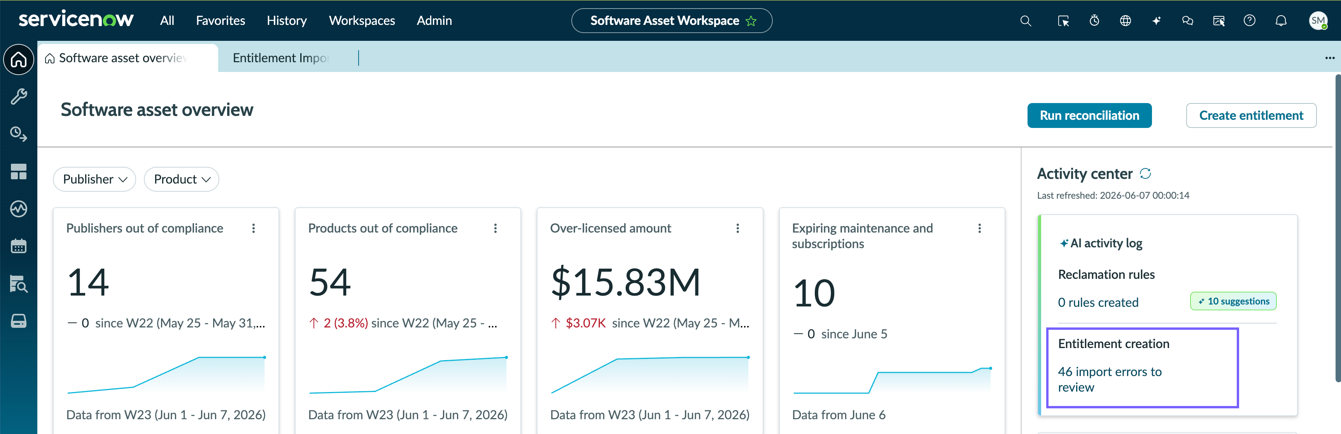Open the notifications bell icon
Viewport: 1341px width, 434px height.
tap(1281, 21)
